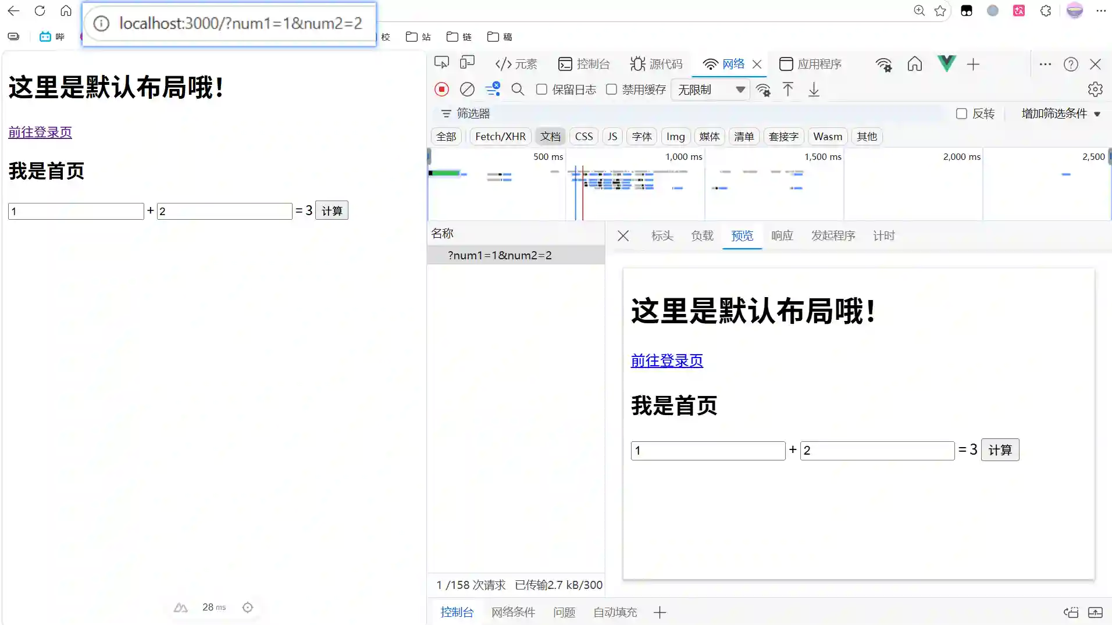Viewport: 1112px width, 625px height.
Task: Open more DevTools options menu
Action: click(x=1045, y=64)
